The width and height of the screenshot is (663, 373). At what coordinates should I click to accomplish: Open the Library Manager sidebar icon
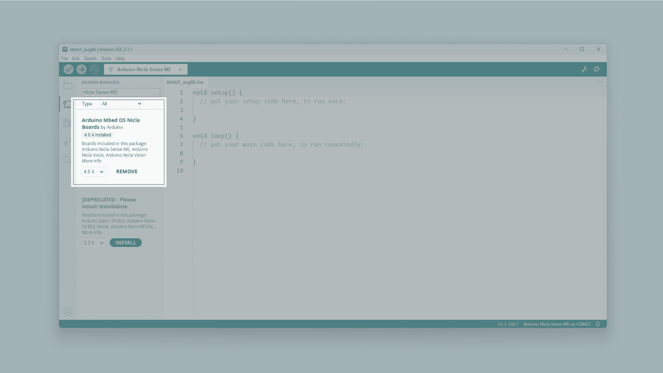tap(67, 123)
